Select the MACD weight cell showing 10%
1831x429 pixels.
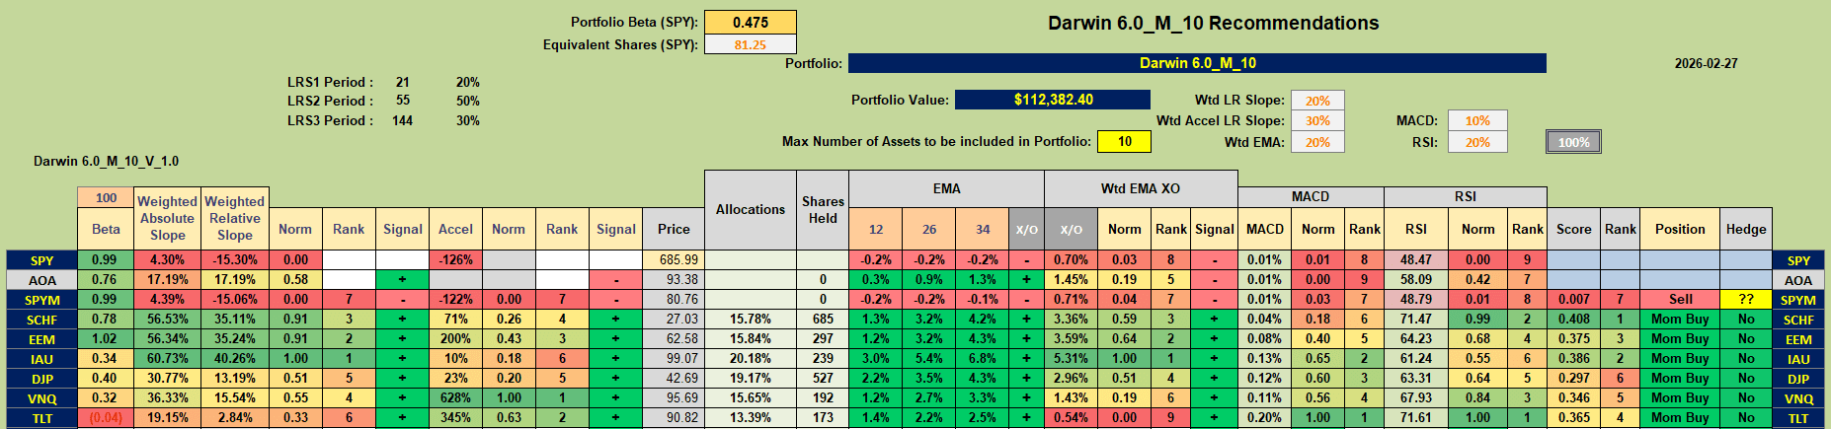coord(1477,120)
